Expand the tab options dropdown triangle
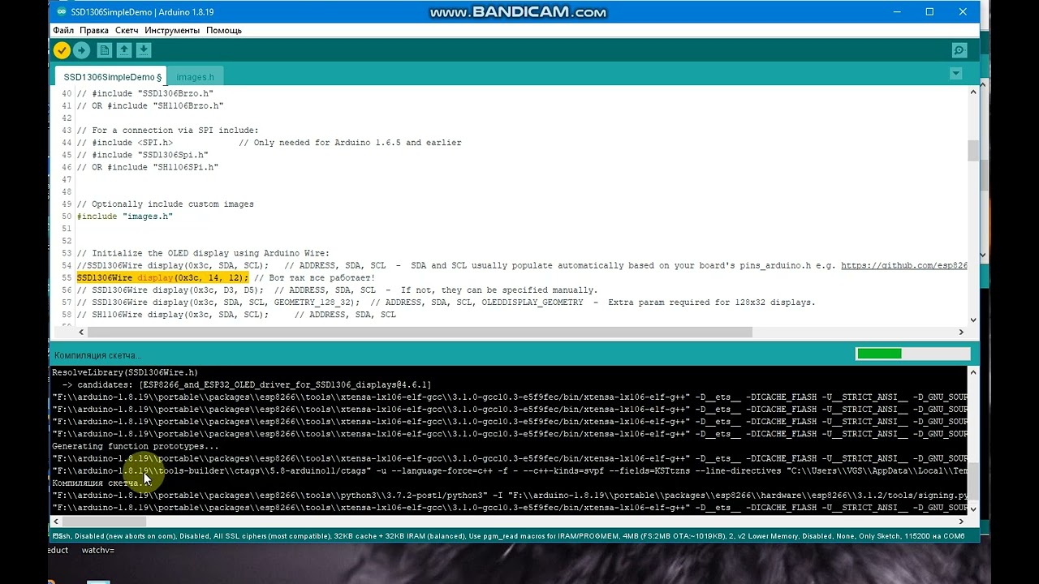Viewport: 1039px width, 584px height. point(955,74)
